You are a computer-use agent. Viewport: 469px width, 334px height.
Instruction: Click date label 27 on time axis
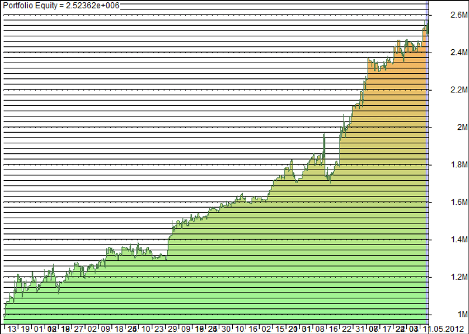[x=79, y=329]
